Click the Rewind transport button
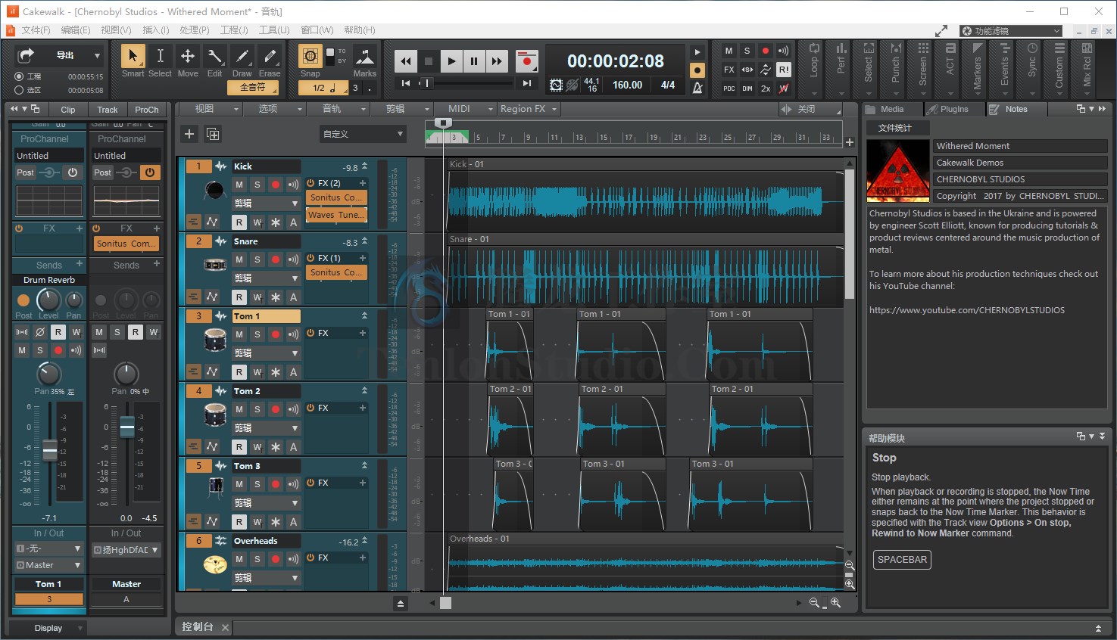 406,61
